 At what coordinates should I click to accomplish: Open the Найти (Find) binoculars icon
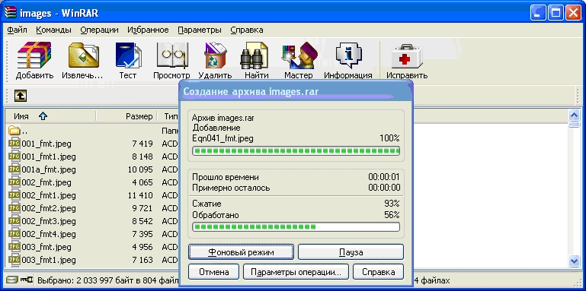[257, 60]
